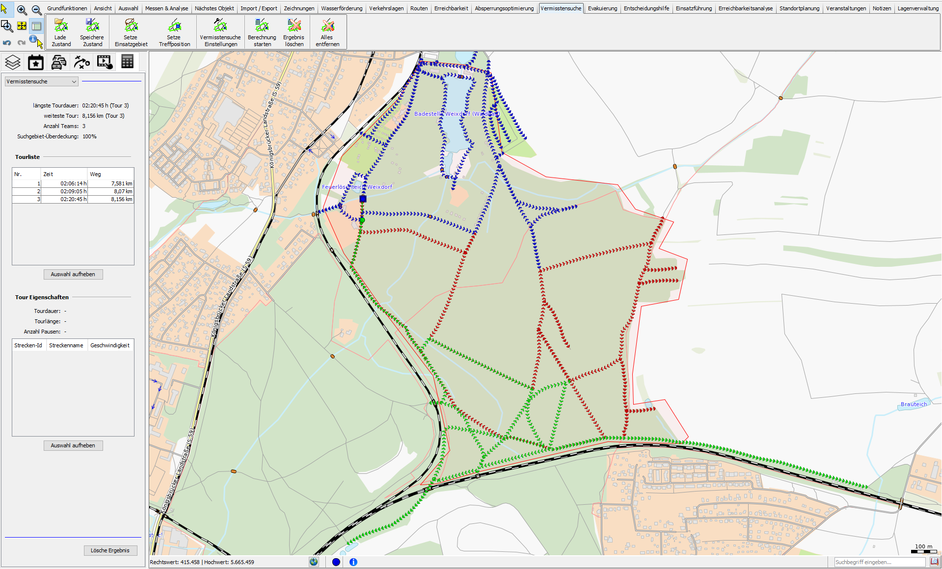Zoom in with the magnifier plus icon

tap(22, 10)
